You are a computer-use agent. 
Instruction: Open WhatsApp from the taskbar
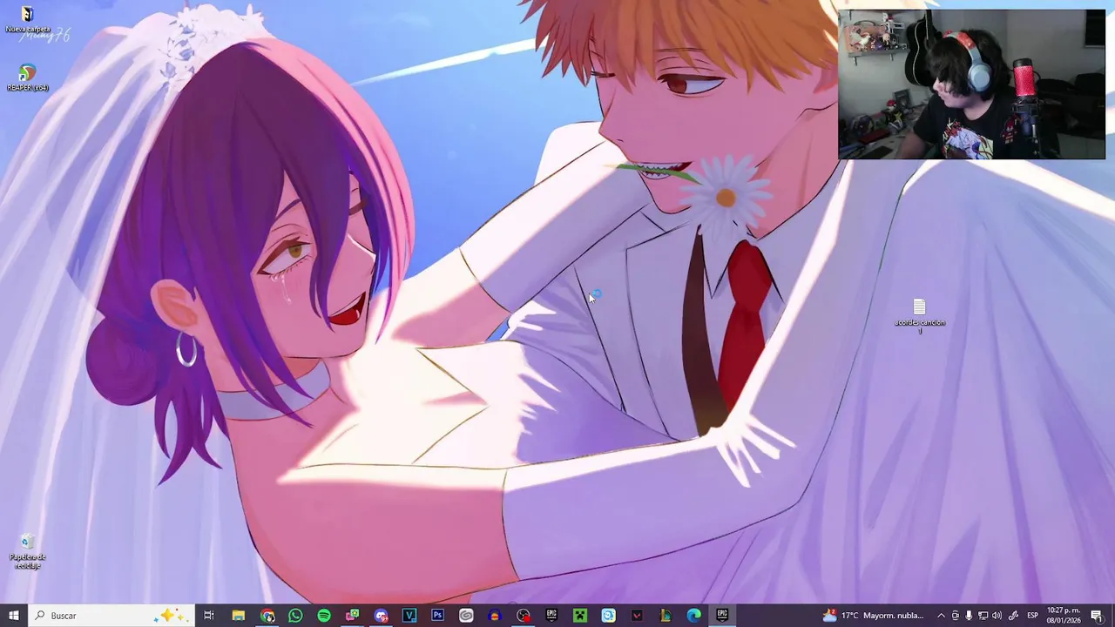pyautogui.click(x=295, y=616)
